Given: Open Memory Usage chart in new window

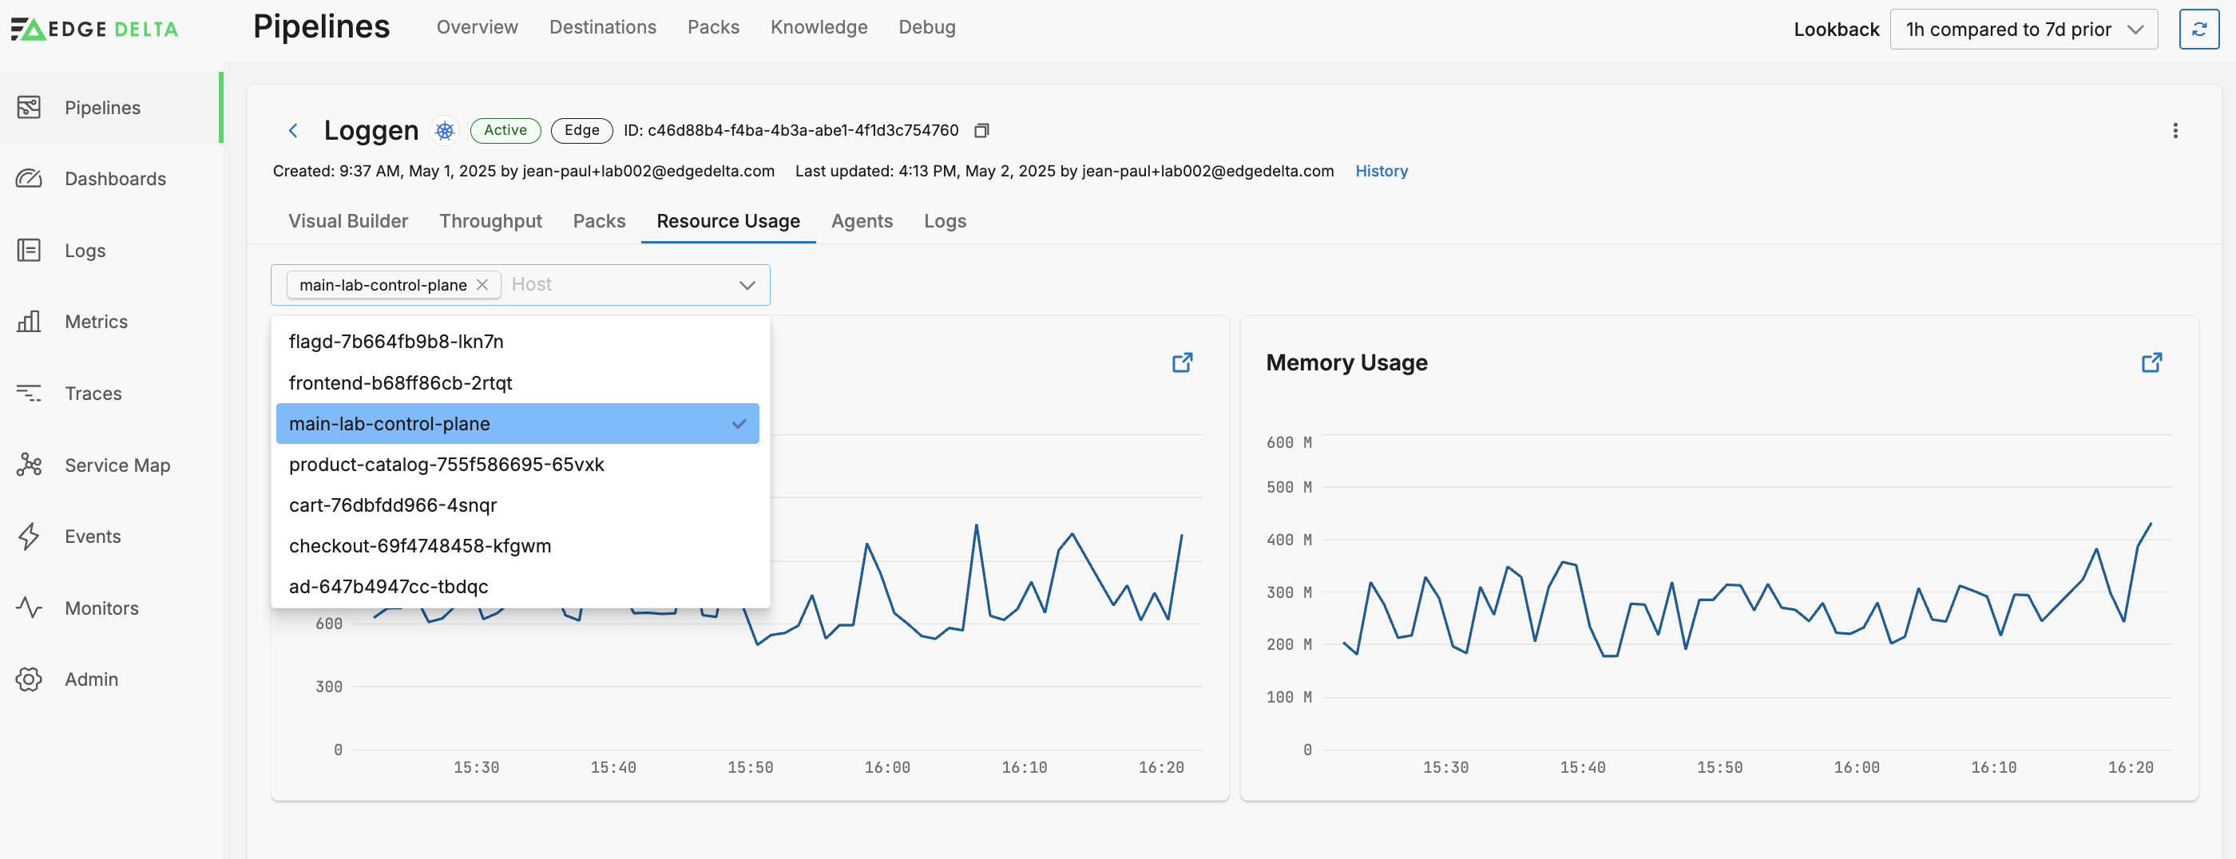Looking at the screenshot, I should click(x=2151, y=362).
